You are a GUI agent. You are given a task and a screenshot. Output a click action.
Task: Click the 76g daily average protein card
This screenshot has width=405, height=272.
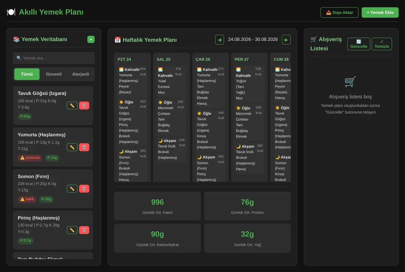(247, 206)
